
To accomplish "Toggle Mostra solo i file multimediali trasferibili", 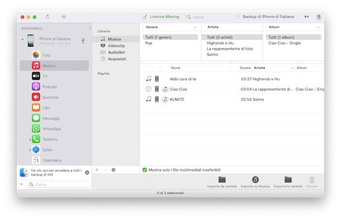I will tap(145, 170).
